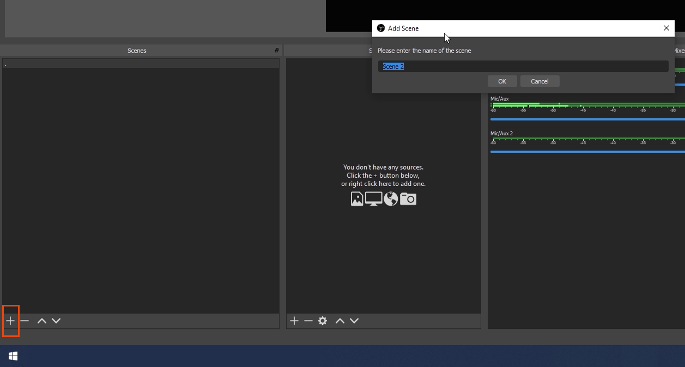Open the Windows Start menu
Screen dimensions: 685x367
click(13, 356)
